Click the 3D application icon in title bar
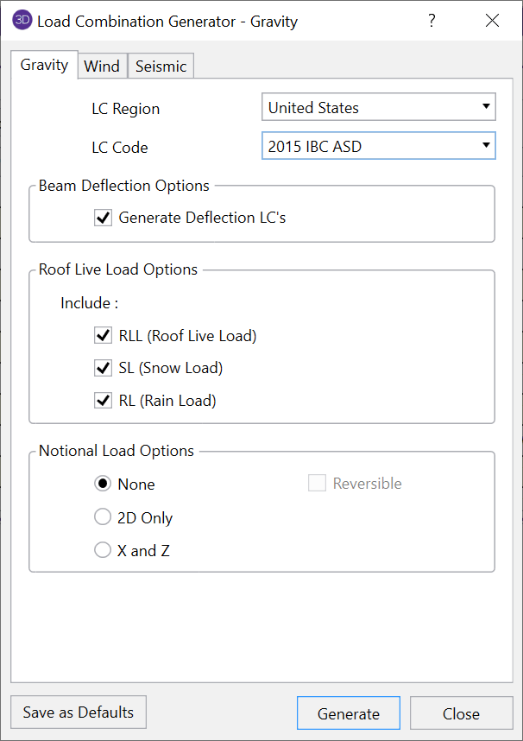Image resolution: width=523 pixels, height=741 pixels. [22, 21]
